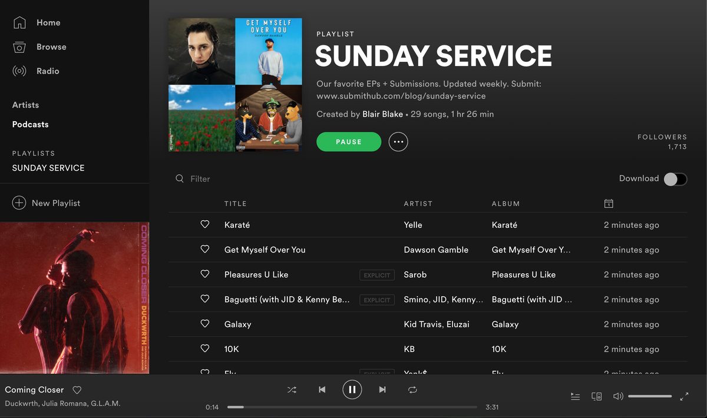
Task: Click Duckwrth artist name in player bar
Action: (x=22, y=403)
